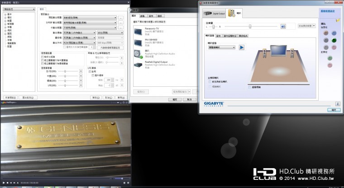Open the PCM output method dropdown

(x=79, y=43)
